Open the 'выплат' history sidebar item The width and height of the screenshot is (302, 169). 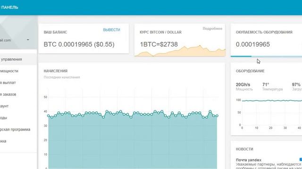(x=8, y=83)
